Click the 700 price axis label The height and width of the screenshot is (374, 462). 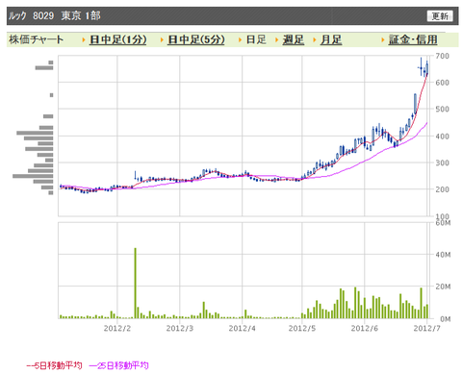(443, 56)
